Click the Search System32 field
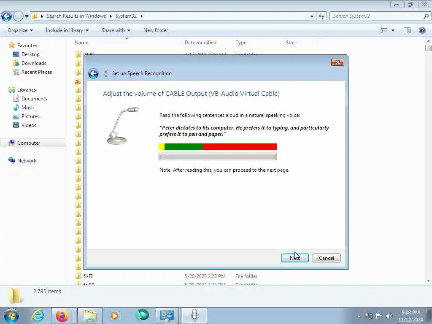The image size is (432, 324). (x=376, y=16)
